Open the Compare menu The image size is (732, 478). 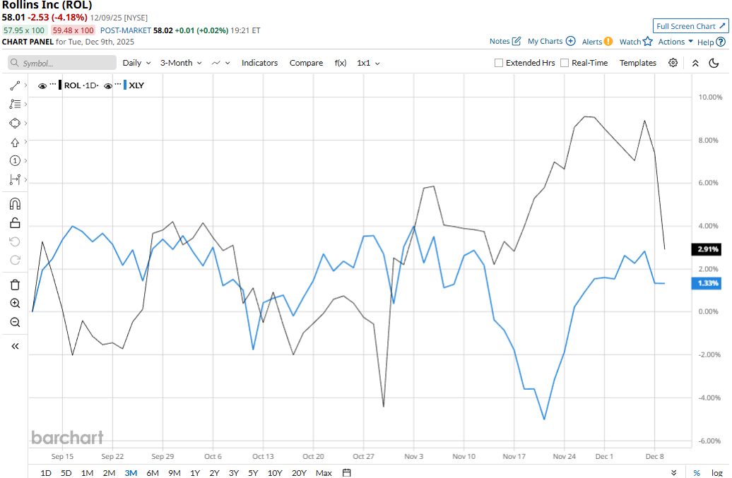[x=306, y=63]
